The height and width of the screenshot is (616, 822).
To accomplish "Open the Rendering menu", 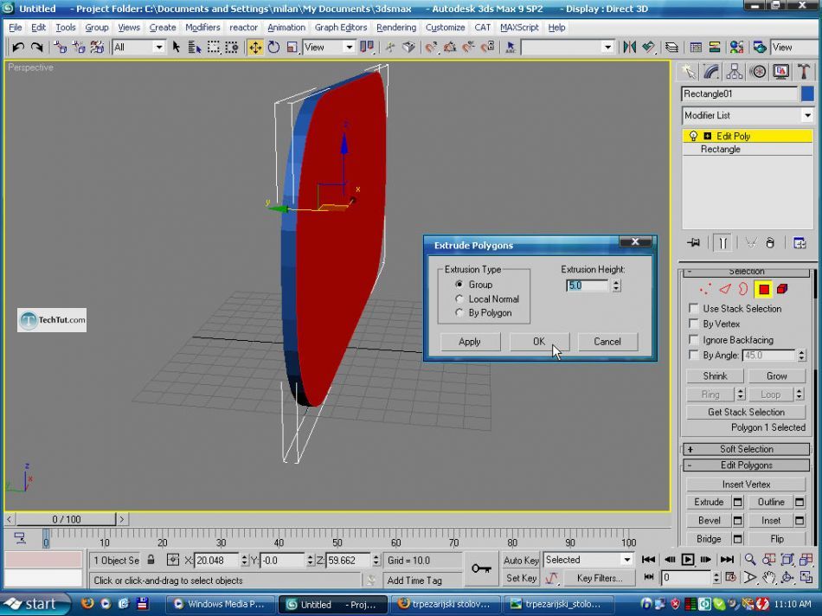I will pos(396,28).
